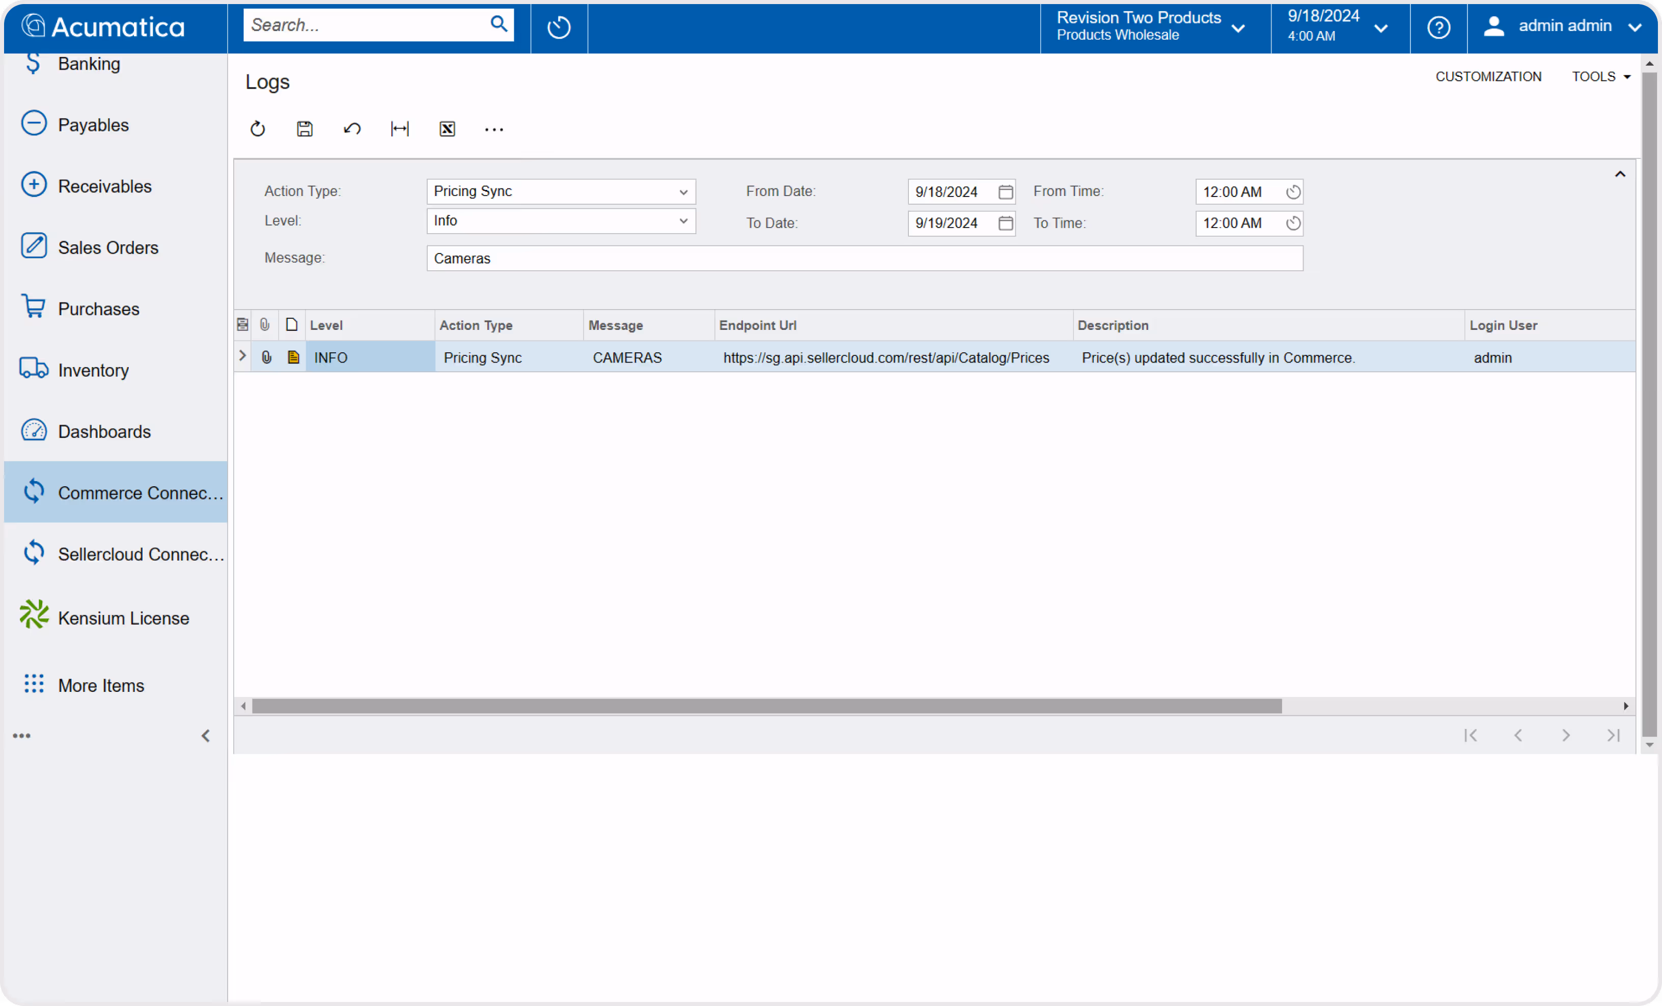
Task: Click into the Message filter field
Action: tap(864, 258)
